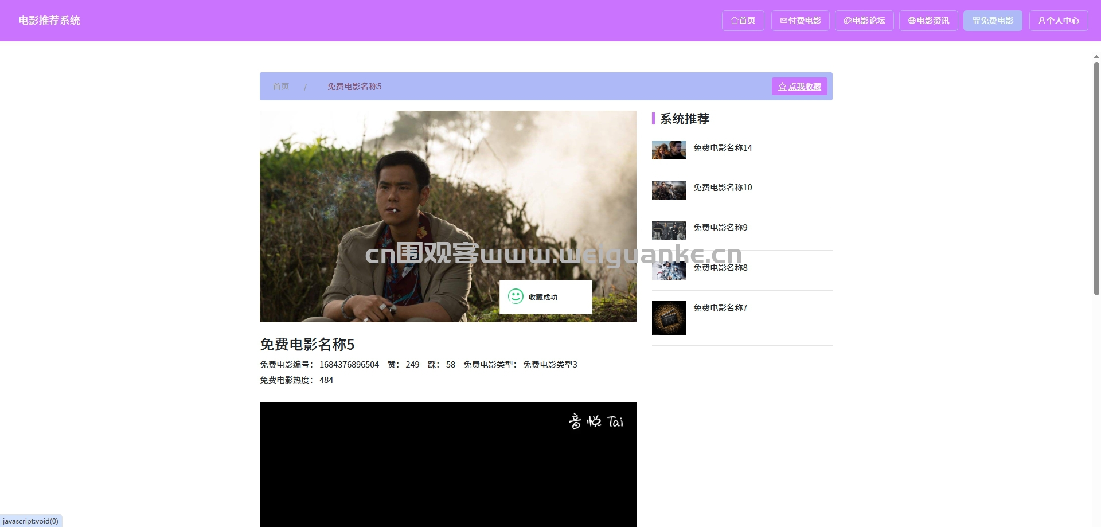Screen dimensions: 1101x527
Task: Open the 付费电影 nav menu item
Action: pos(800,21)
